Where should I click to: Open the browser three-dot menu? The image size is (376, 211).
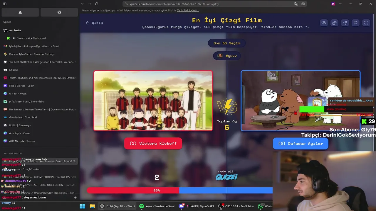coord(341,4)
